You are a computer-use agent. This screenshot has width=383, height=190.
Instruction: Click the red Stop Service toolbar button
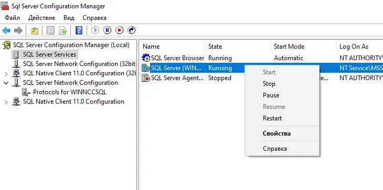click(x=119, y=30)
